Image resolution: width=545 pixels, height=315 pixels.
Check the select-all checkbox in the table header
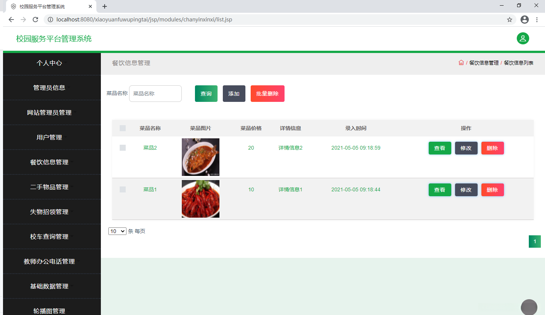[x=122, y=128]
